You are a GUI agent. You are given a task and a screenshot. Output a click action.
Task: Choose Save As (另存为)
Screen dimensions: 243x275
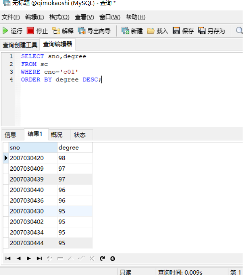(x=211, y=31)
